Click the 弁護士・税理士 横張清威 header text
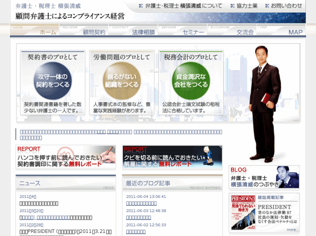 pyautogui.click(x=48, y=6)
